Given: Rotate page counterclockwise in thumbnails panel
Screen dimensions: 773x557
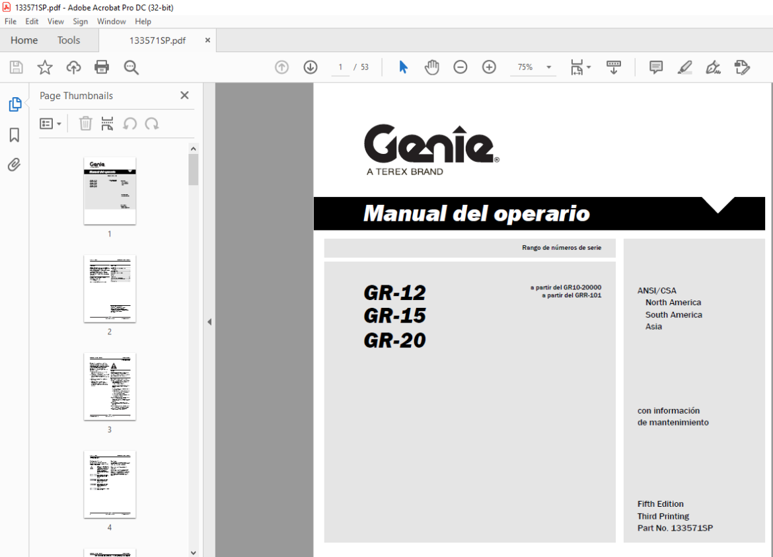Looking at the screenshot, I should click(x=129, y=124).
